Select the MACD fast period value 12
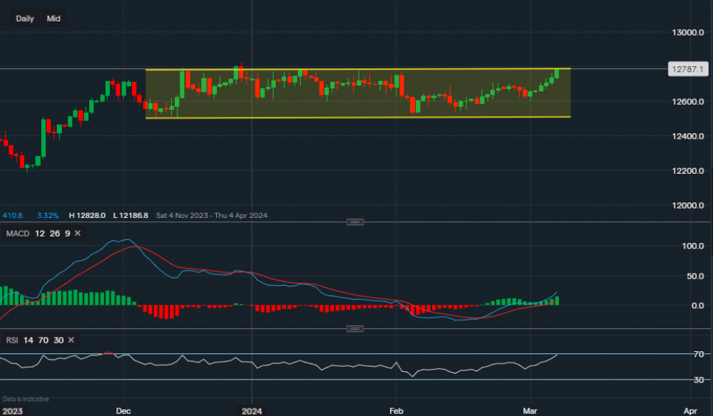 pos(39,233)
